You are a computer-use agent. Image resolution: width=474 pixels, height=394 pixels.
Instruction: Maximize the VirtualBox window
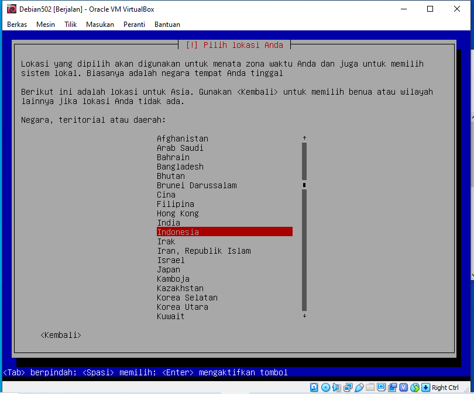pyautogui.click(x=430, y=9)
